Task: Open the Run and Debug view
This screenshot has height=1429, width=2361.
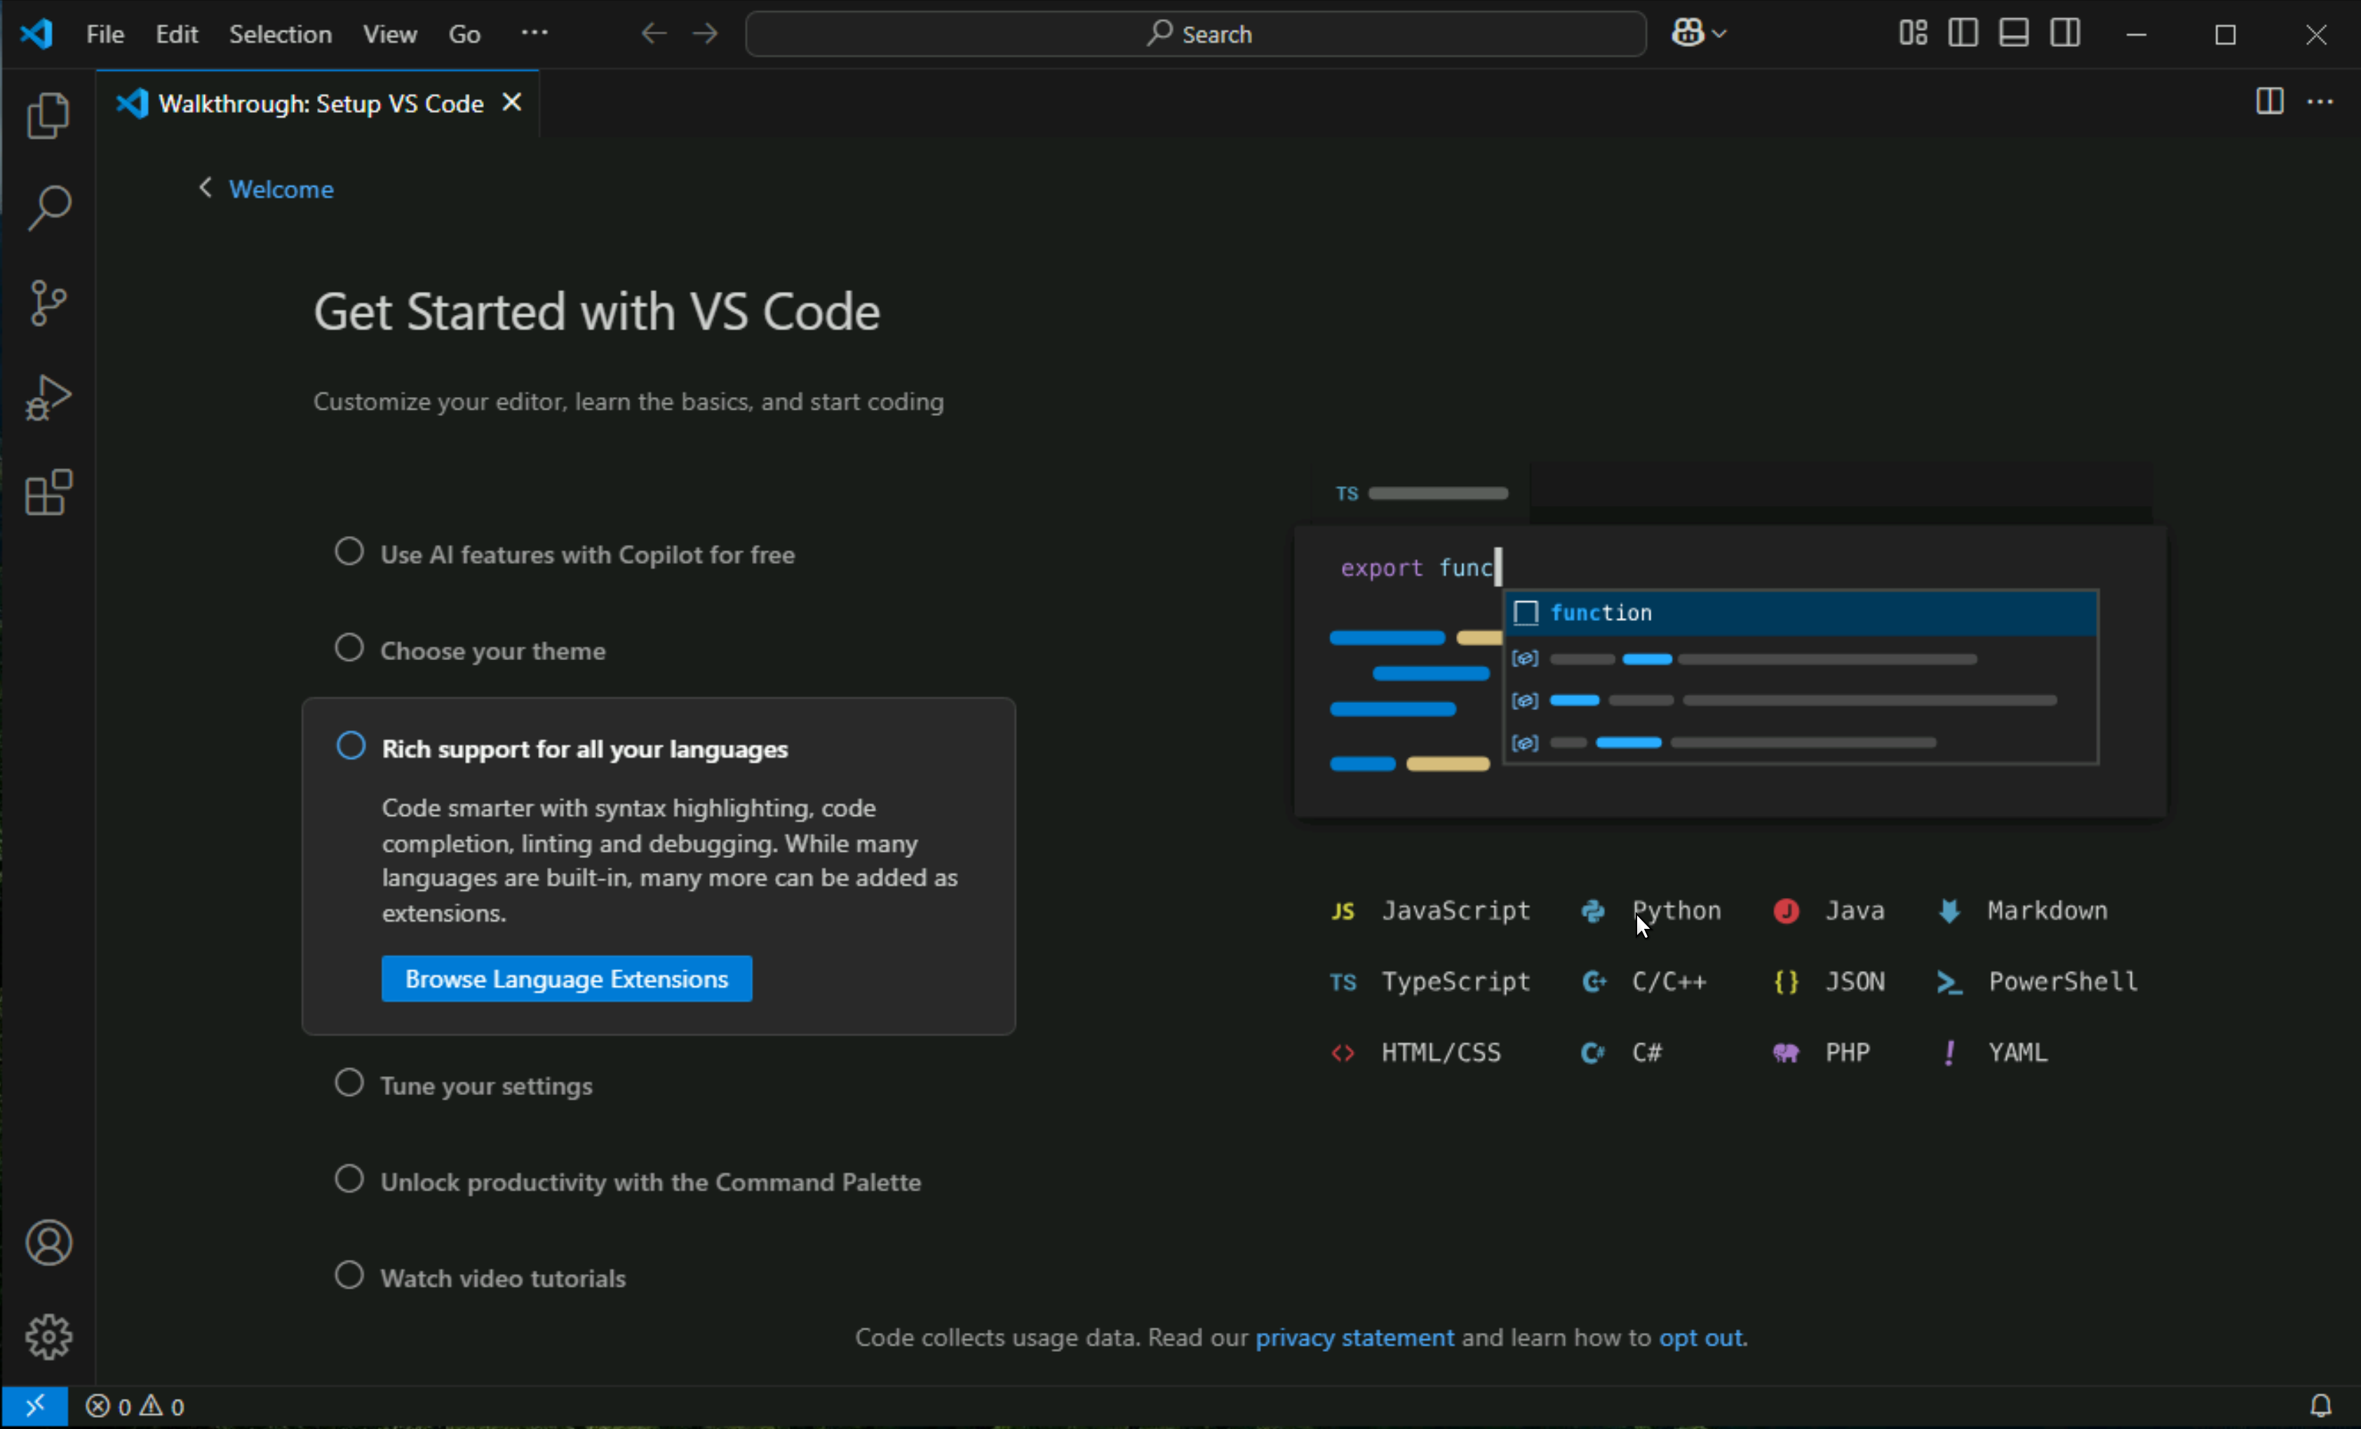Action: click(x=48, y=398)
